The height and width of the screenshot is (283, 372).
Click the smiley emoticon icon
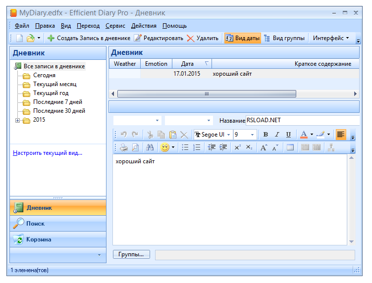(x=164, y=147)
